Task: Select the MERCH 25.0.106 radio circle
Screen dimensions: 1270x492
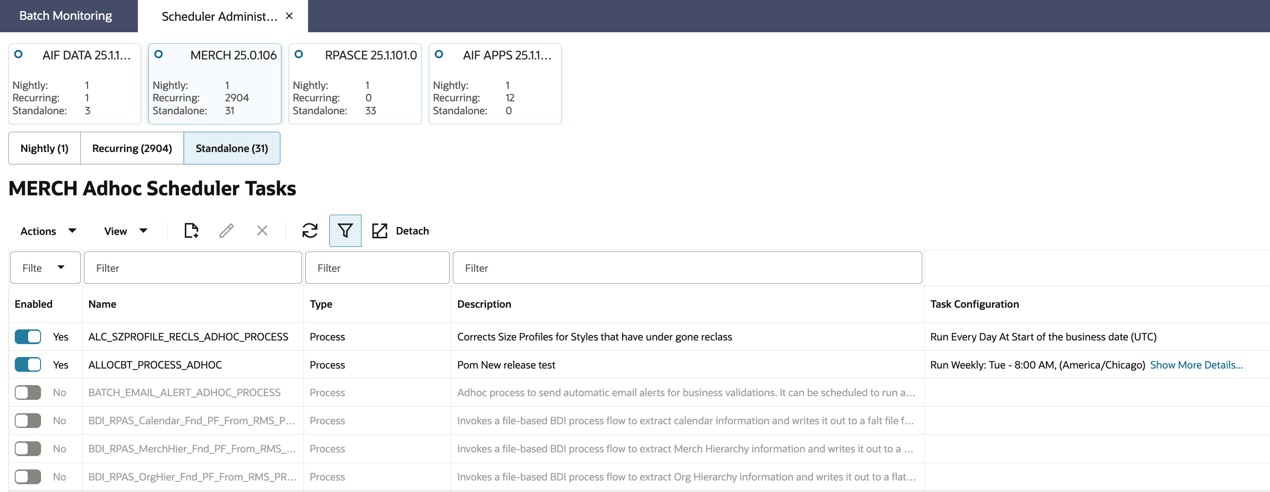Action: [x=158, y=54]
